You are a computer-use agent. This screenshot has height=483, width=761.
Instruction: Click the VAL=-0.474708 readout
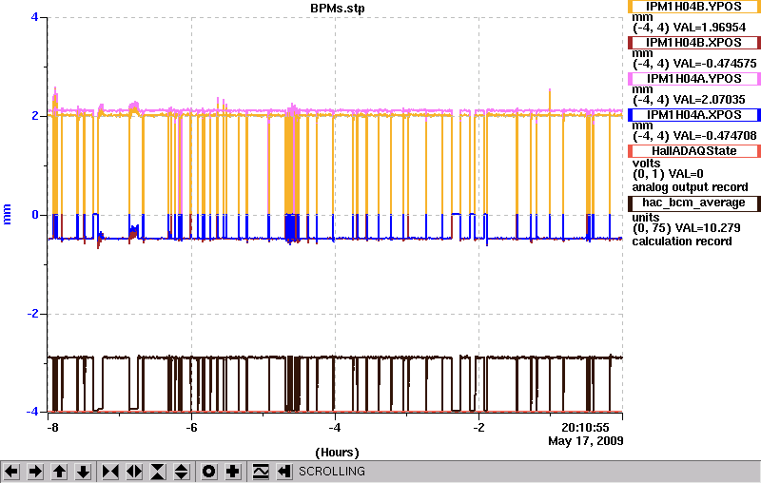click(714, 136)
